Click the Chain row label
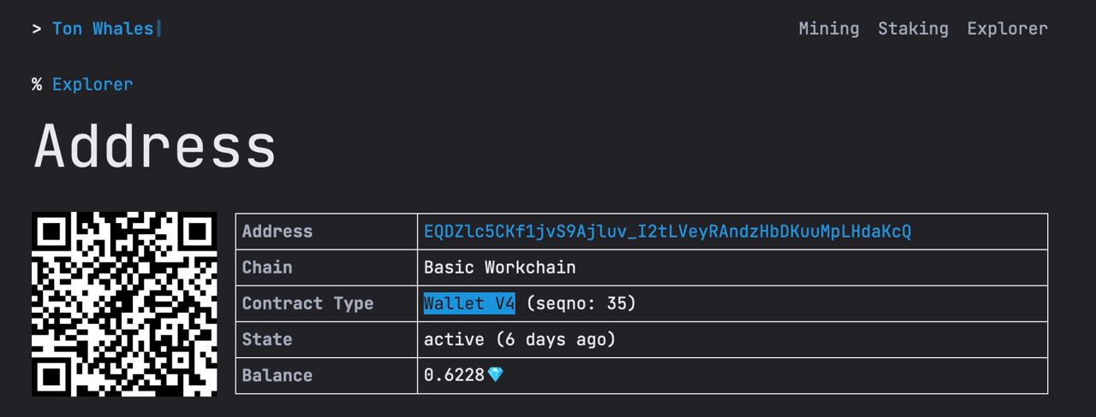Viewport: 1096px width, 417px height. pos(267,267)
